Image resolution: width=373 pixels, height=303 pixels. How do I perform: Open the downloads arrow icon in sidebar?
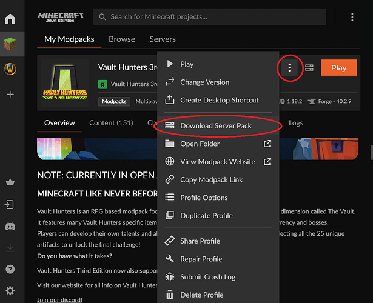10,247
